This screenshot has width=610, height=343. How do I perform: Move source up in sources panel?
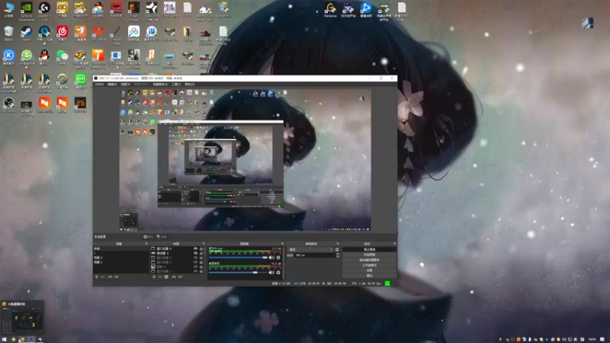coord(174,277)
